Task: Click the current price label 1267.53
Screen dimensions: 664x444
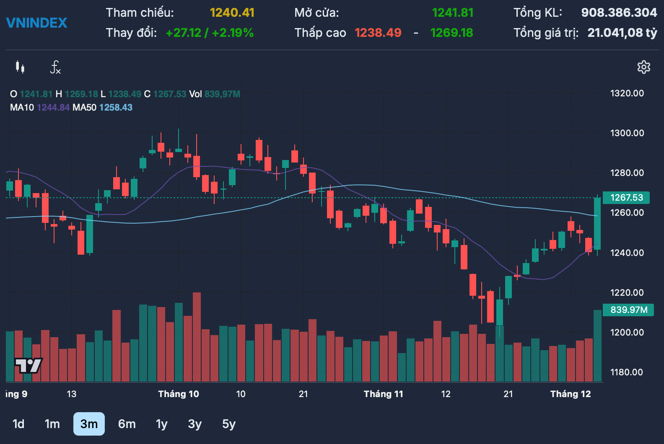Action: (626, 198)
